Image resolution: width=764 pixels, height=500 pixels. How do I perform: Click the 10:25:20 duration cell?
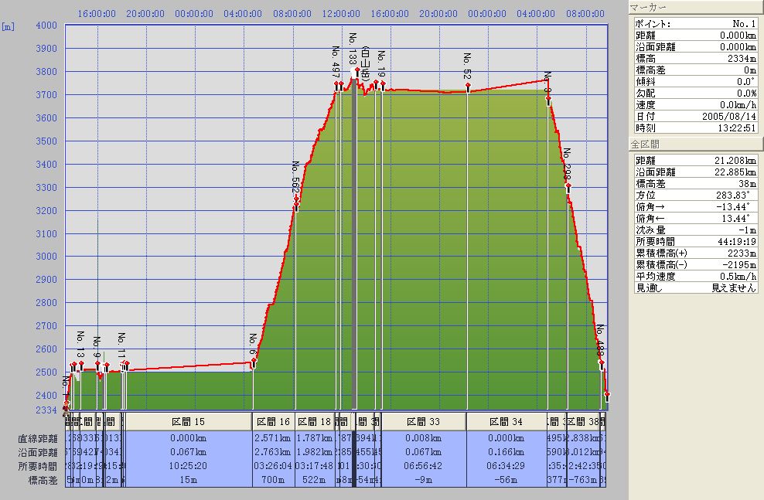(189, 466)
